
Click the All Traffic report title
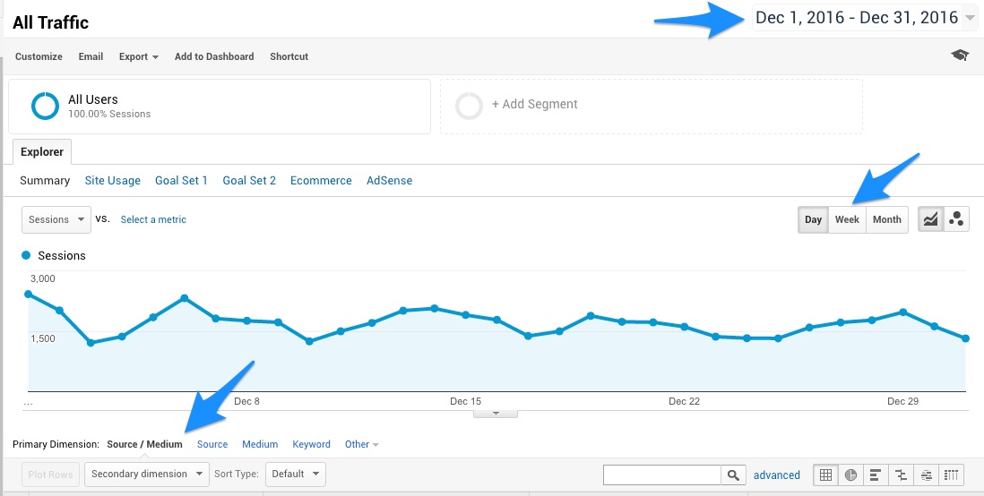point(51,22)
